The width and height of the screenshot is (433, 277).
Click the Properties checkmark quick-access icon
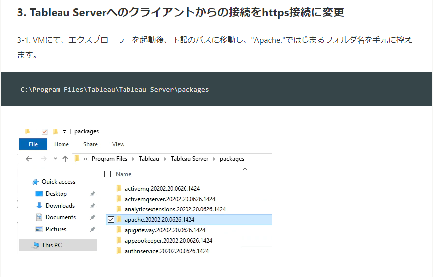pos(44,132)
